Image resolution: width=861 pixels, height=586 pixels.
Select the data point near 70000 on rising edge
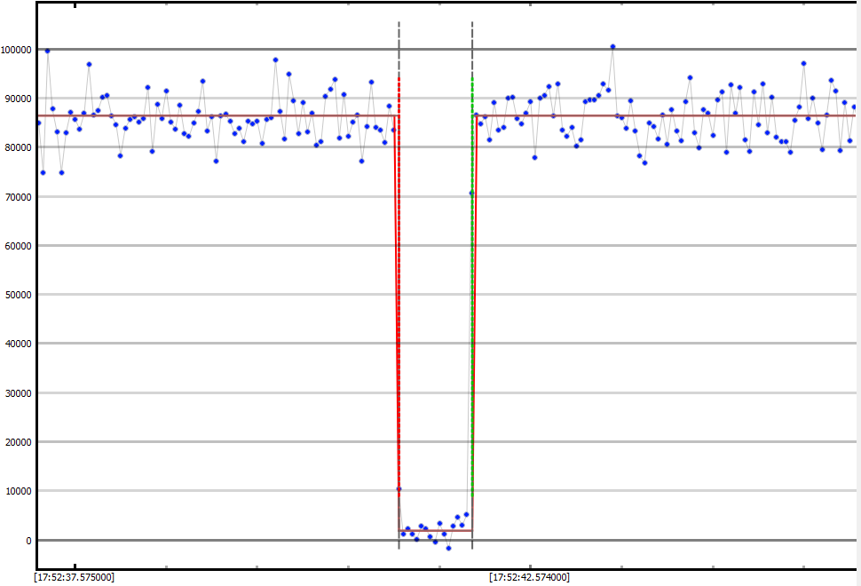(x=471, y=193)
